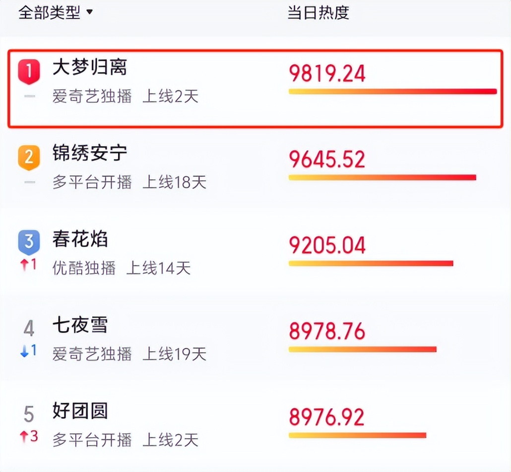Image resolution: width=511 pixels, height=472 pixels.
Task: Click the orange rank 2 badge icon
Action: [28, 156]
